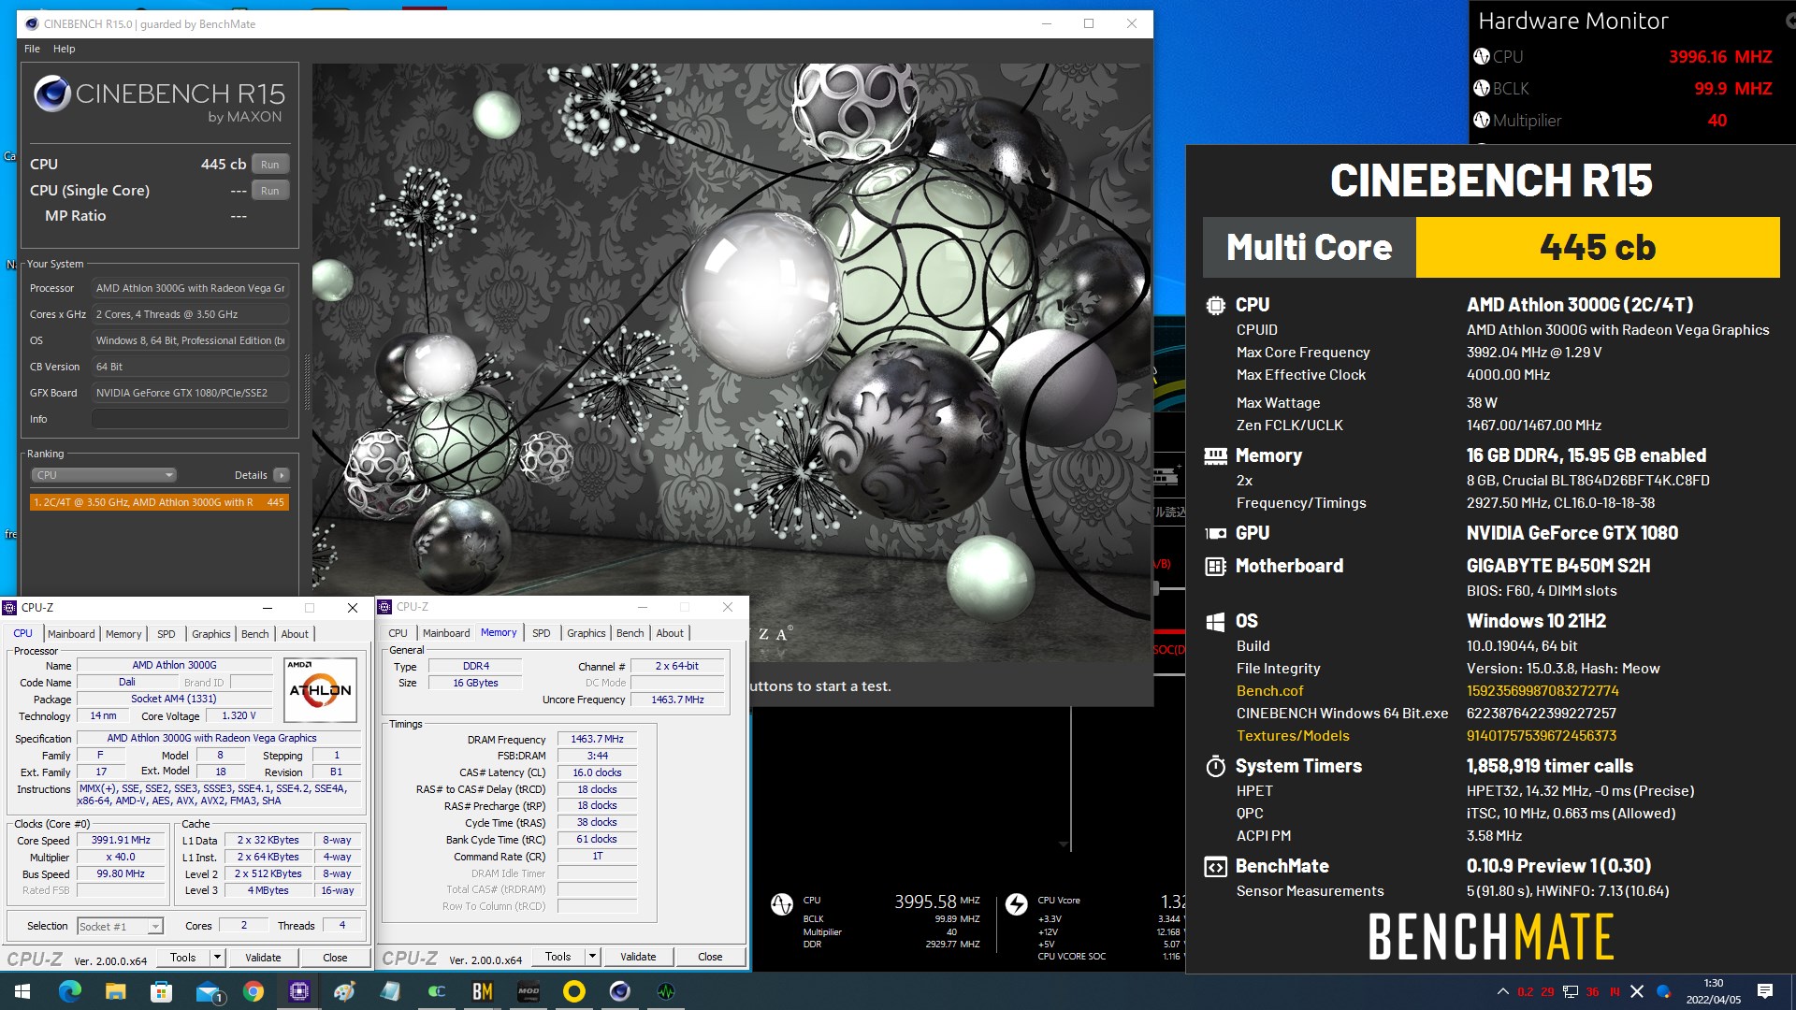Open SPD tab in left CPU-Z

point(167,634)
